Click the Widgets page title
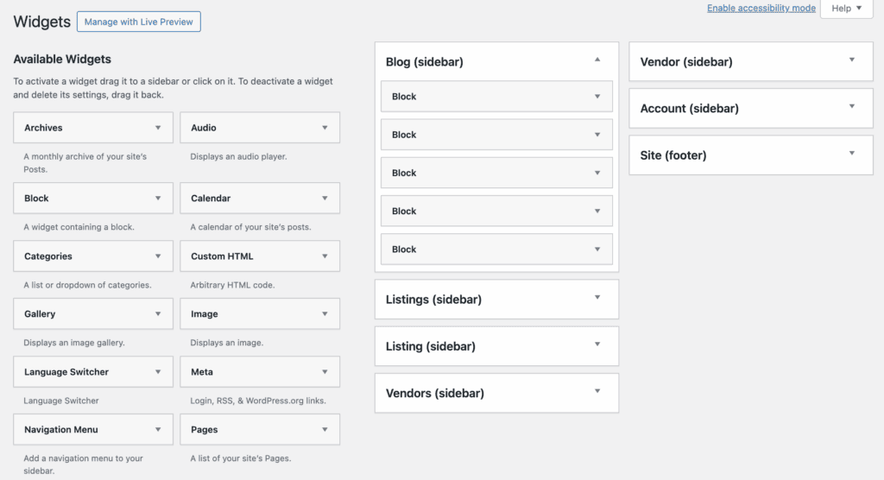The height and width of the screenshot is (480, 884). tap(41, 22)
